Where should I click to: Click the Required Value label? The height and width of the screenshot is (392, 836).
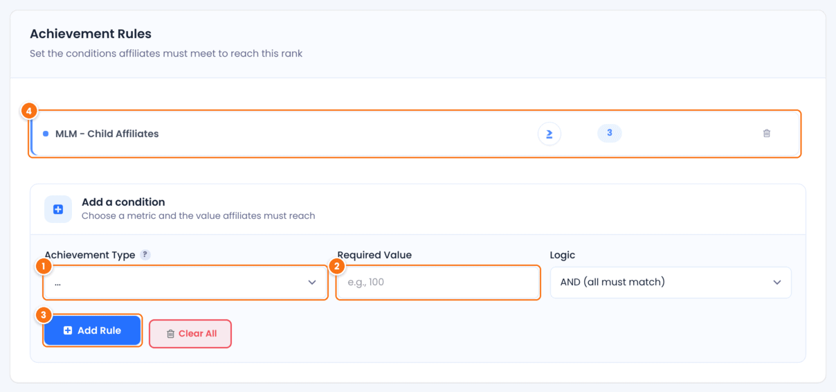pos(374,255)
